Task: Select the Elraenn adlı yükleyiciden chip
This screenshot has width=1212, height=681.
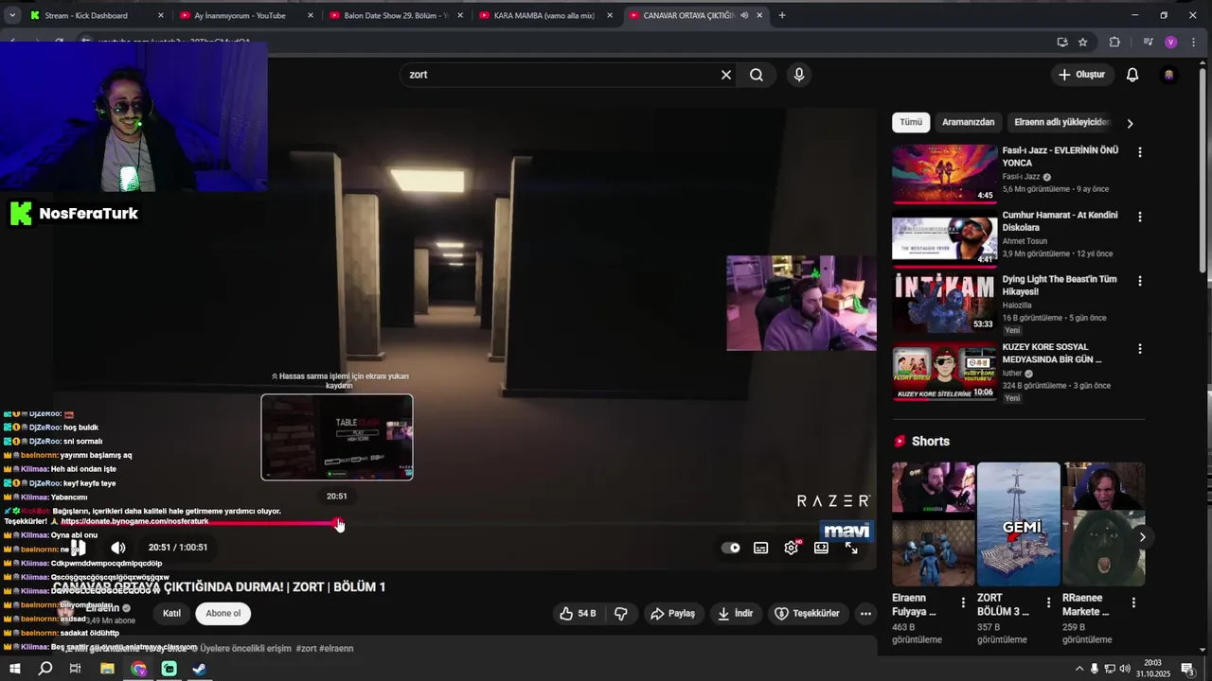Action: pos(1061,122)
